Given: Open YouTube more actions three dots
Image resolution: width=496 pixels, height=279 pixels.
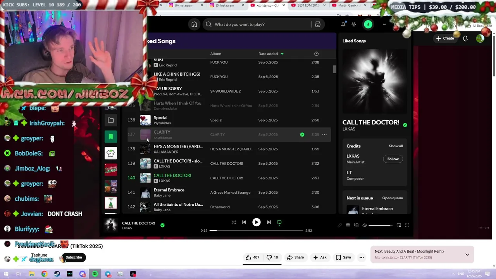Looking at the screenshot, I should point(362,257).
